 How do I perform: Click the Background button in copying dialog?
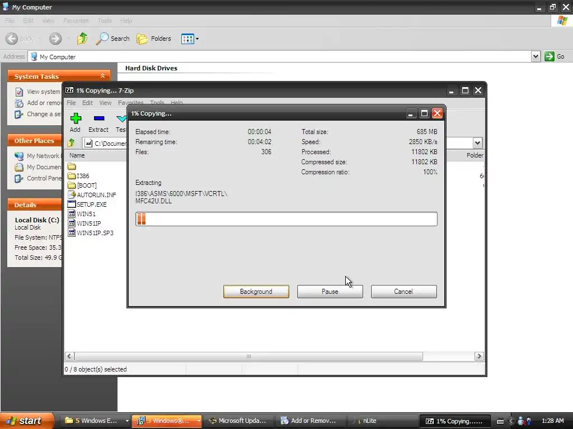[x=256, y=292]
